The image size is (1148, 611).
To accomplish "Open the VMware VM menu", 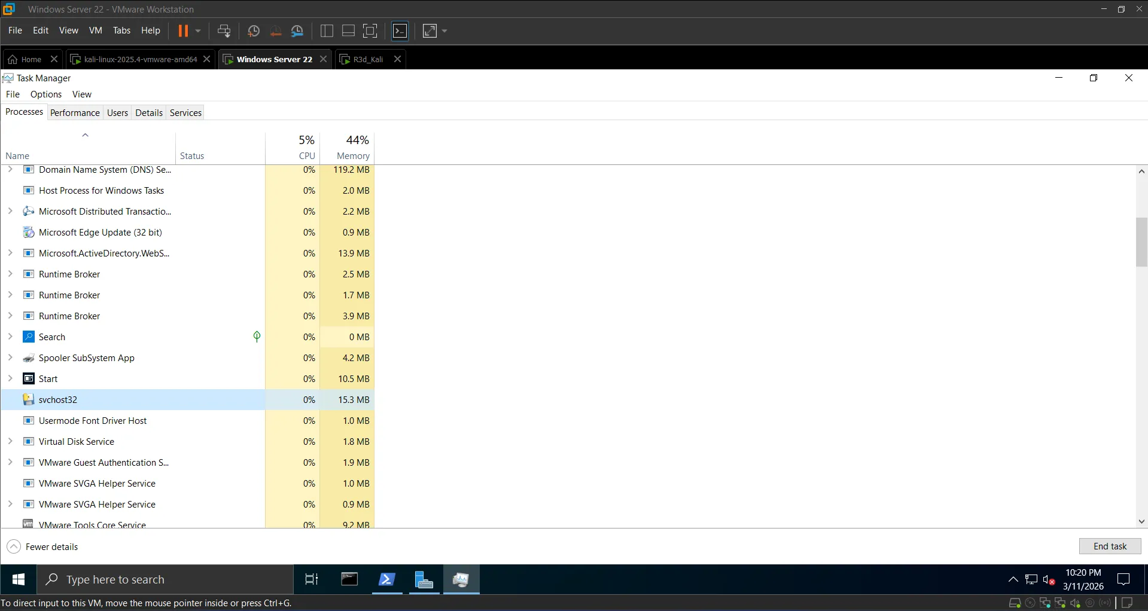I will tap(96, 30).
